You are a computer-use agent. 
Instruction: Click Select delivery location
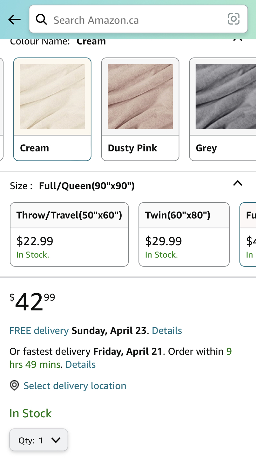click(x=75, y=385)
